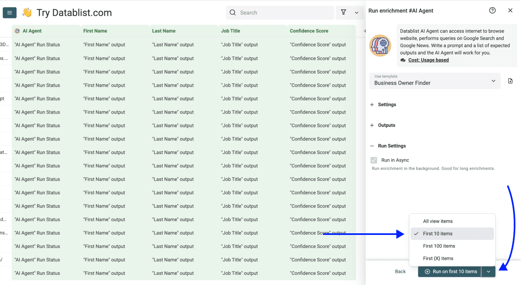Click the cloud icon next to Cost label

pyautogui.click(x=403, y=60)
